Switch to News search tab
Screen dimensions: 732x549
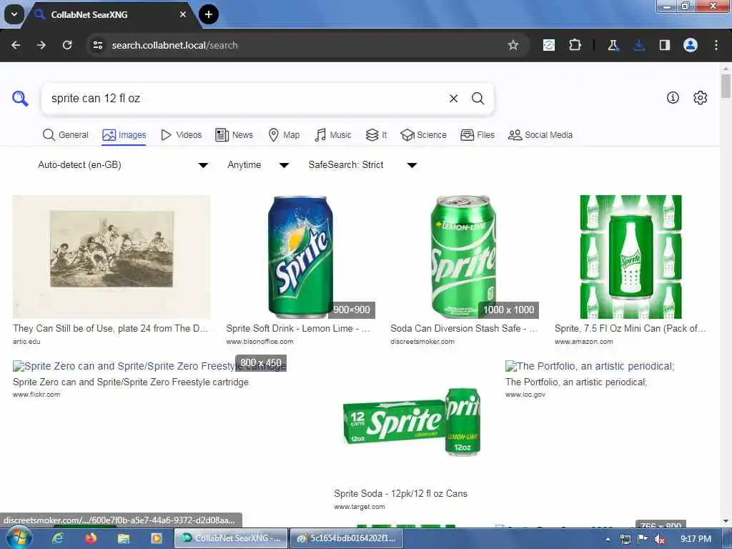point(234,135)
